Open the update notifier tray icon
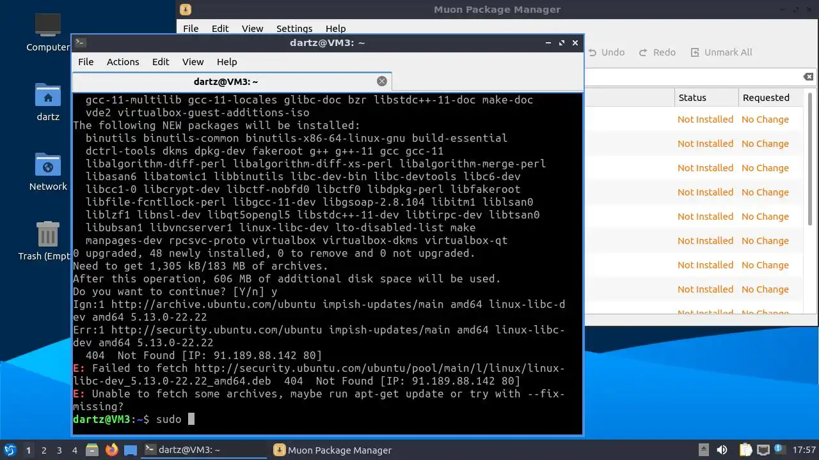Screen dimensions: 819x460 (x=781, y=450)
